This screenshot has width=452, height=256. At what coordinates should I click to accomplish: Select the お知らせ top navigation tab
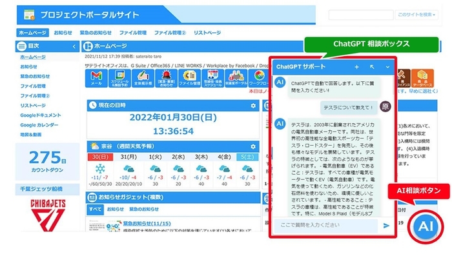pyautogui.click(x=63, y=33)
